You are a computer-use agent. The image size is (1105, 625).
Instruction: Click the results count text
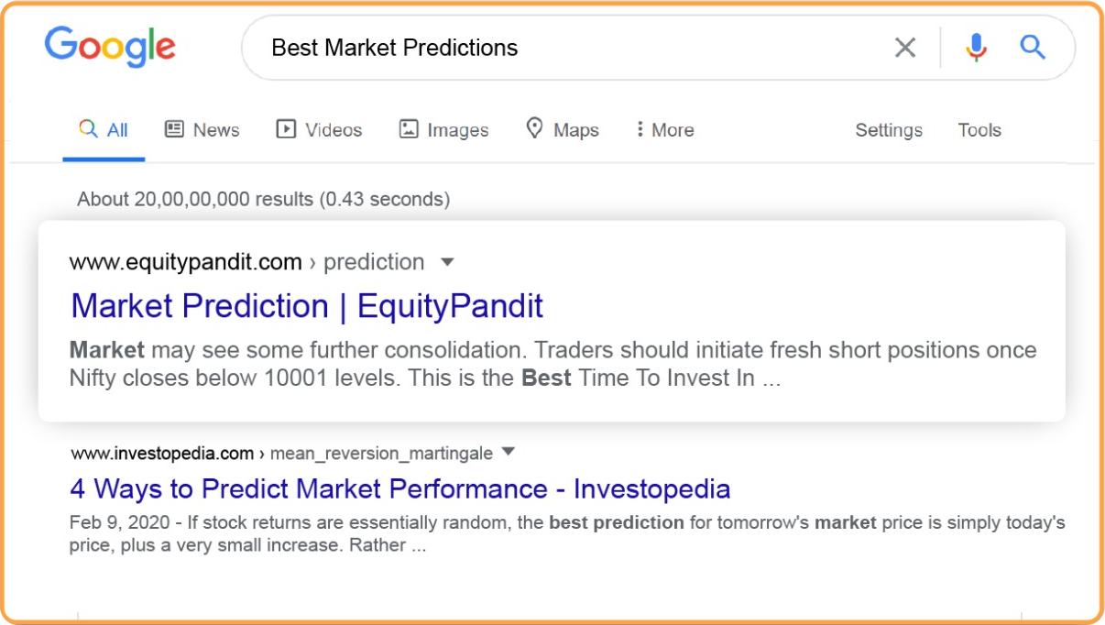point(263,199)
